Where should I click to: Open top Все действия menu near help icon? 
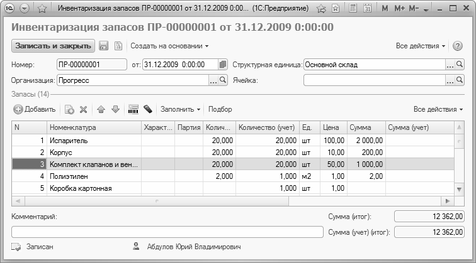(421, 46)
